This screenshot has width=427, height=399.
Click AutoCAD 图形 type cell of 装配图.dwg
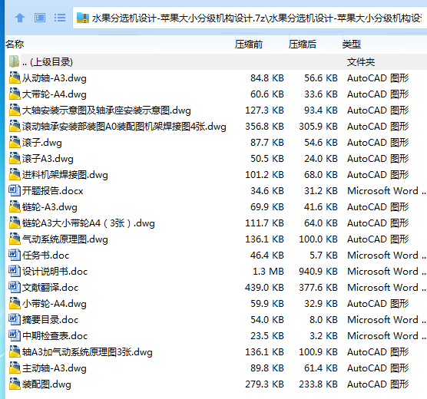[x=378, y=384]
